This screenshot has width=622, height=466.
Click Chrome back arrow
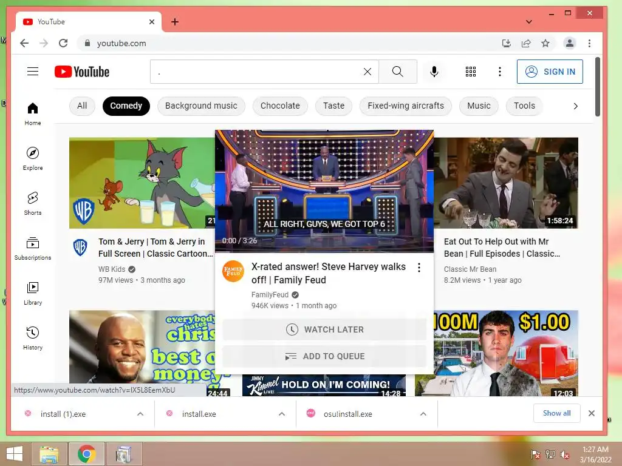click(24, 43)
